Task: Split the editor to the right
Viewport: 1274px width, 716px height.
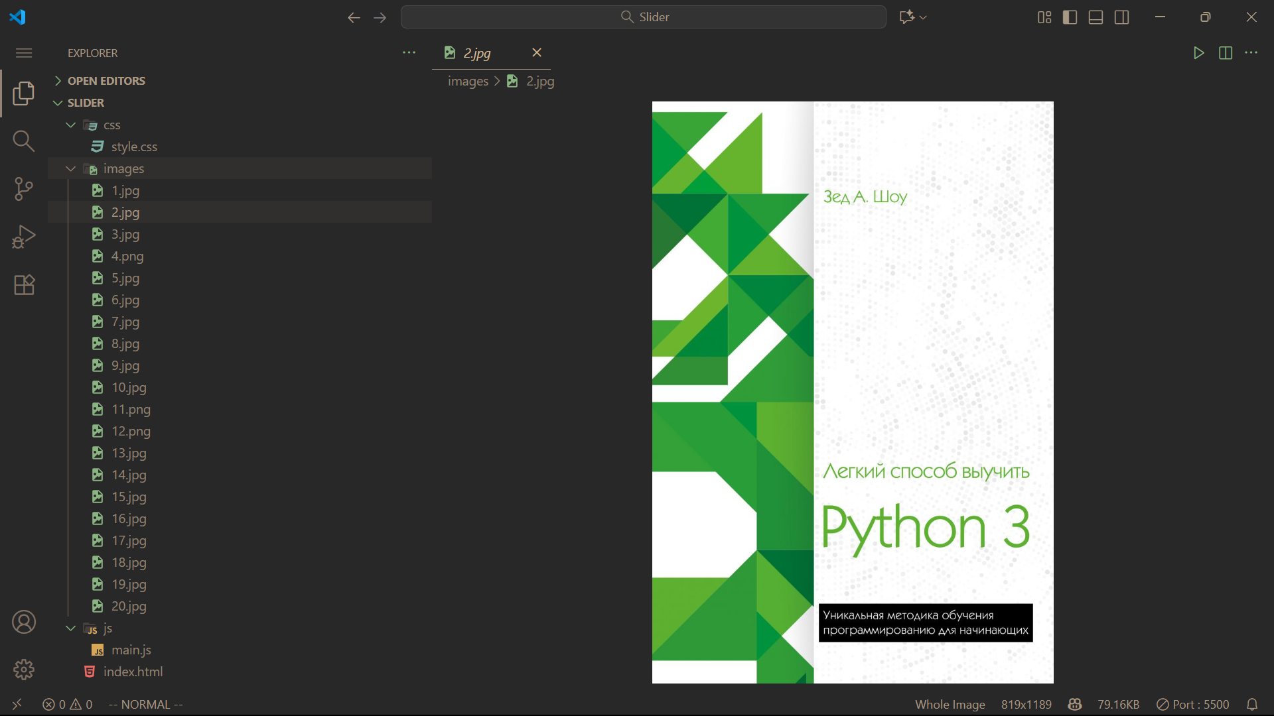Action: (1226, 53)
